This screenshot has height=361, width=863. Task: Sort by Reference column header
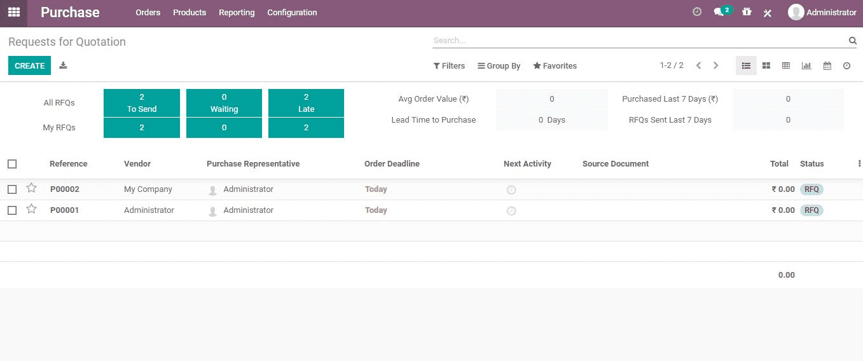69,164
